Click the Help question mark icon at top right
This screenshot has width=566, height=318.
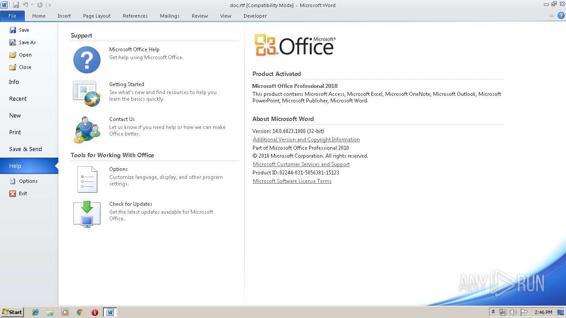[561, 15]
